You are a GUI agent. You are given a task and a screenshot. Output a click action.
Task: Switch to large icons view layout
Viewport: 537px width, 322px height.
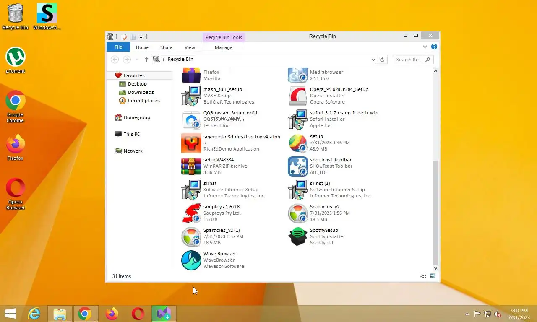pos(433,276)
